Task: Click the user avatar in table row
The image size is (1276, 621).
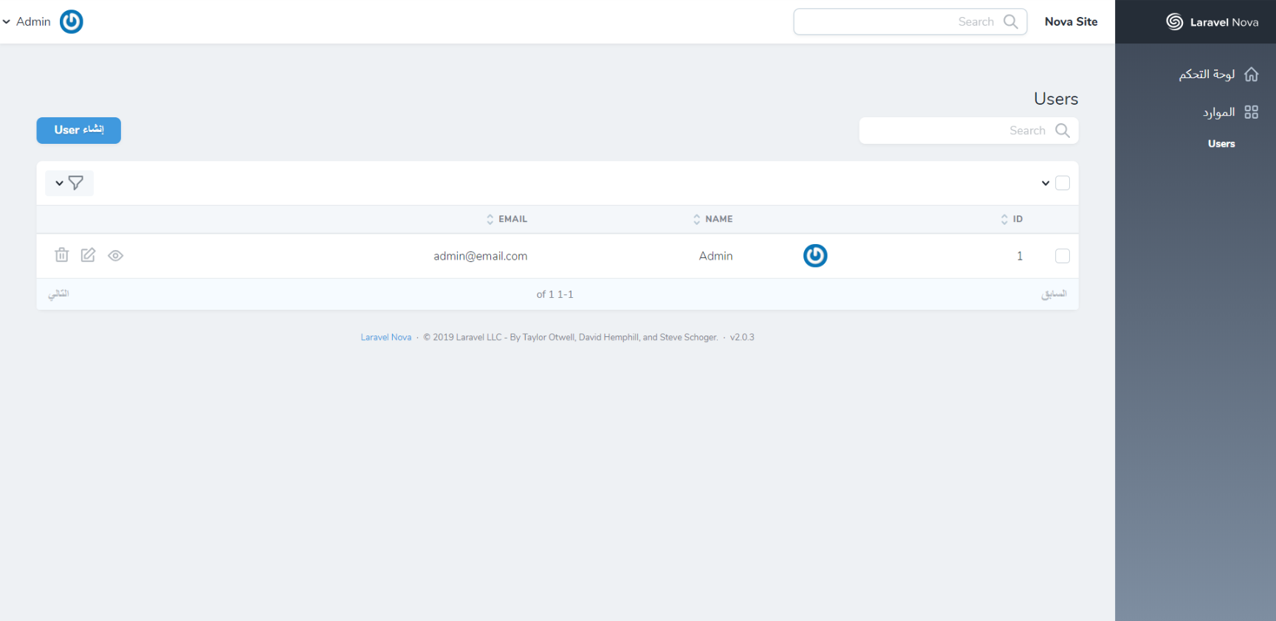Action: (814, 256)
